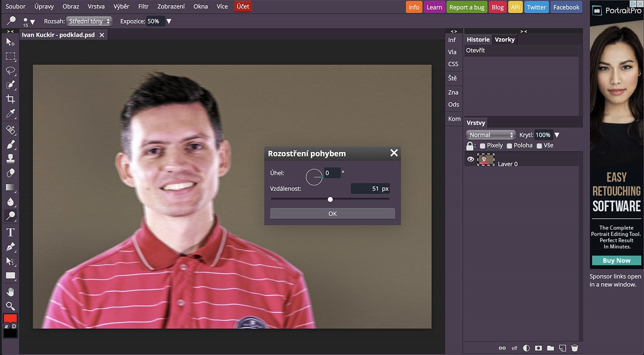Click the red foreground color swatch
The width and height of the screenshot is (644, 355).
(x=10, y=318)
